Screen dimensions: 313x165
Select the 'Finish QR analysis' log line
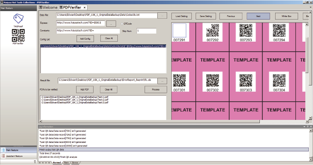click(x=58, y=157)
